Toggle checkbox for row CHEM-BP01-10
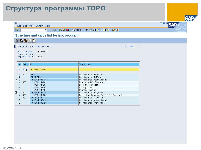 pos(16,80)
